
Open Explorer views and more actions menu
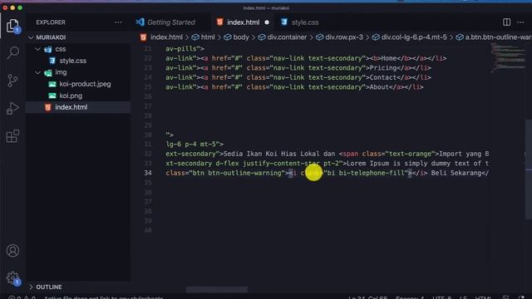(x=118, y=22)
